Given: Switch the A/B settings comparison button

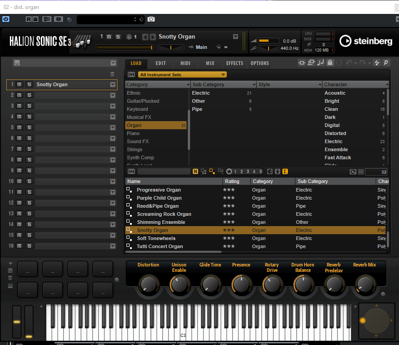Looking at the screenshot, I should pos(47,19).
